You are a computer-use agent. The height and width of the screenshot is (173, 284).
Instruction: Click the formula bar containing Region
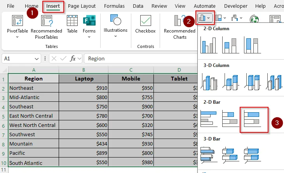pos(141,58)
